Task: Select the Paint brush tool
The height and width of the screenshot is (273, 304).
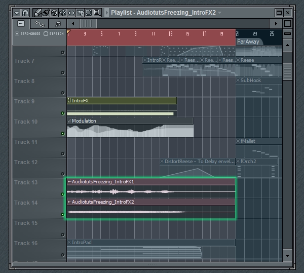Action: click(x=46, y=13)
